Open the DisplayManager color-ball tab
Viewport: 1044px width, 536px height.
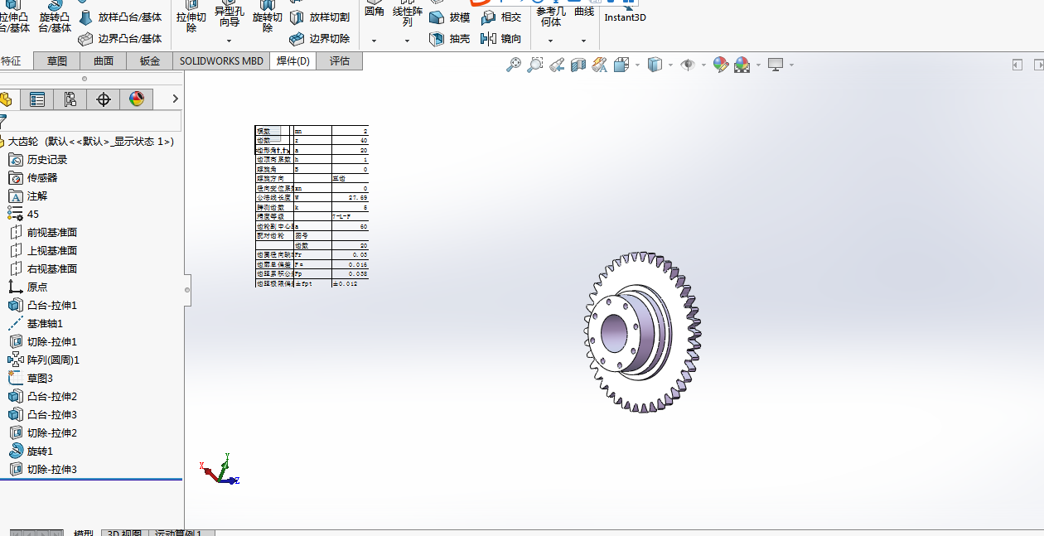click(x=137, y=99)
